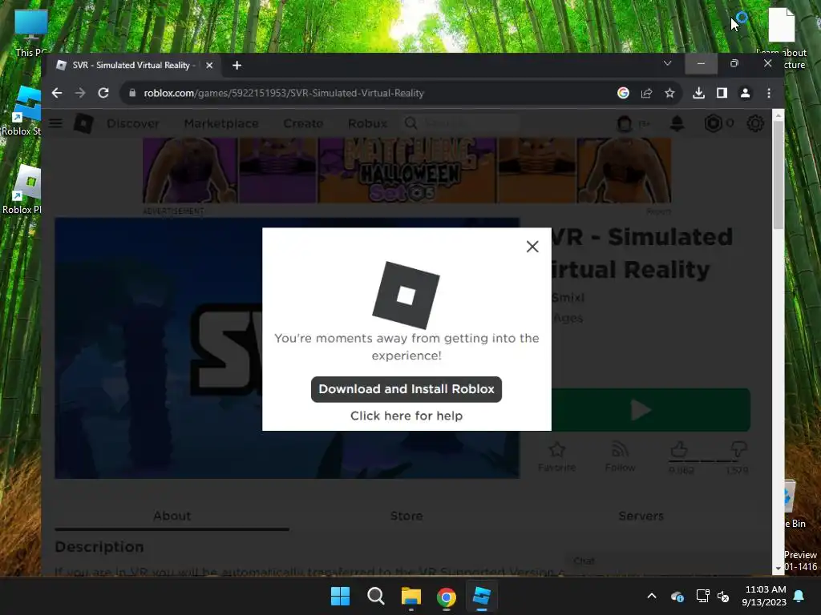This screenshot has width=821, height=615.
Task: Open Robux in Roblox navigation
Action: tap(367, 124)
